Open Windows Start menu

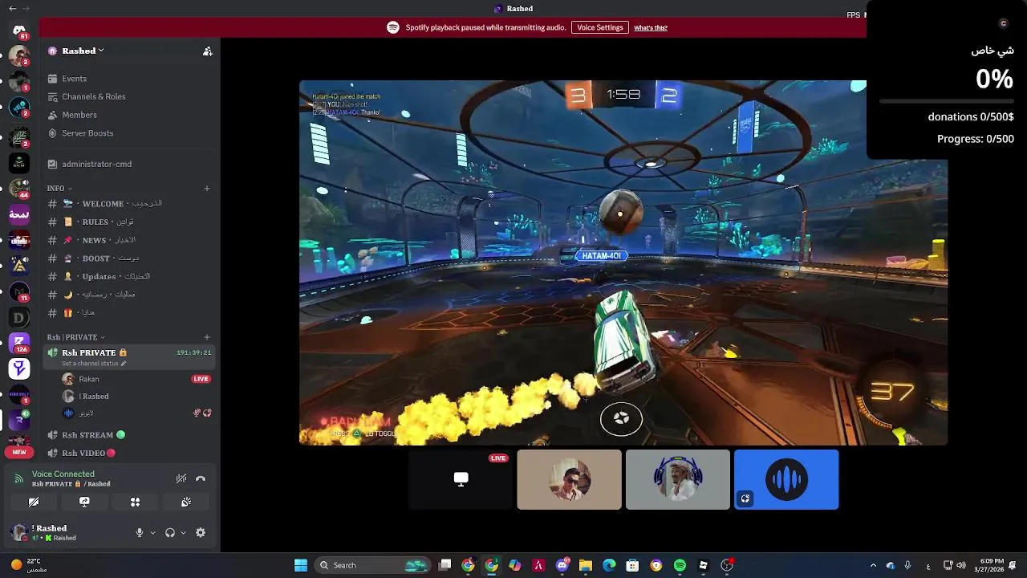pyautogui.click(x=301, y=565)
